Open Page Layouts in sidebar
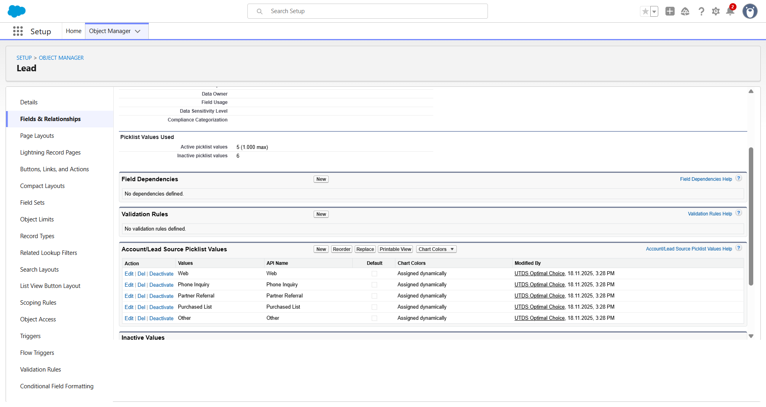766x407 pixels. pos(37,136)
